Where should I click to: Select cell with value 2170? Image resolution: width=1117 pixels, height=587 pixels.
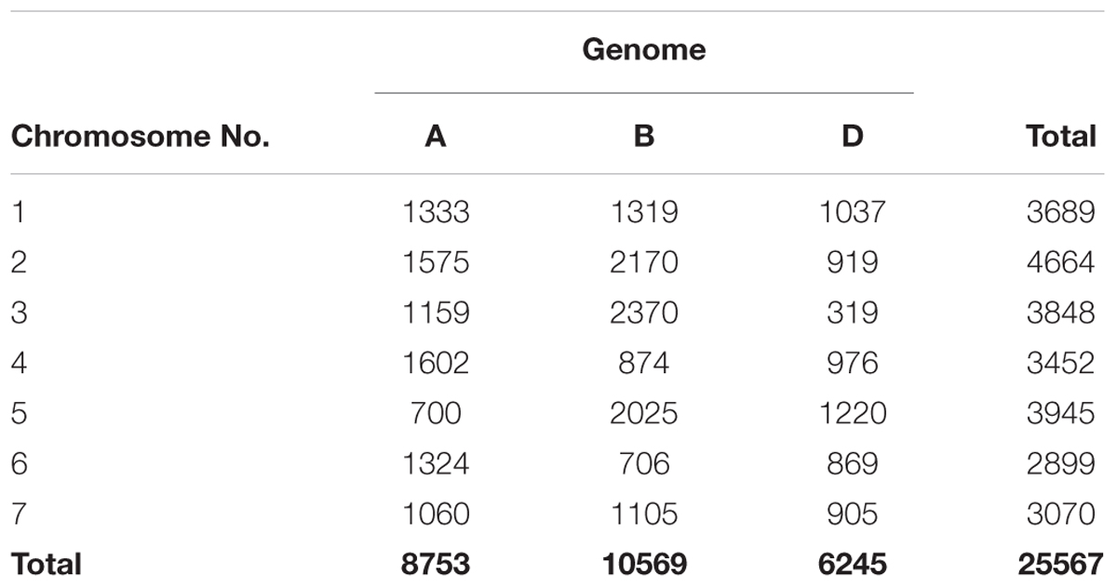[x=644, y=262]
